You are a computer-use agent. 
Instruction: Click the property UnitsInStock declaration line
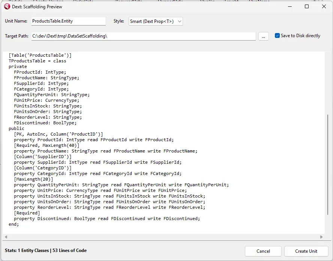[109, 196]
